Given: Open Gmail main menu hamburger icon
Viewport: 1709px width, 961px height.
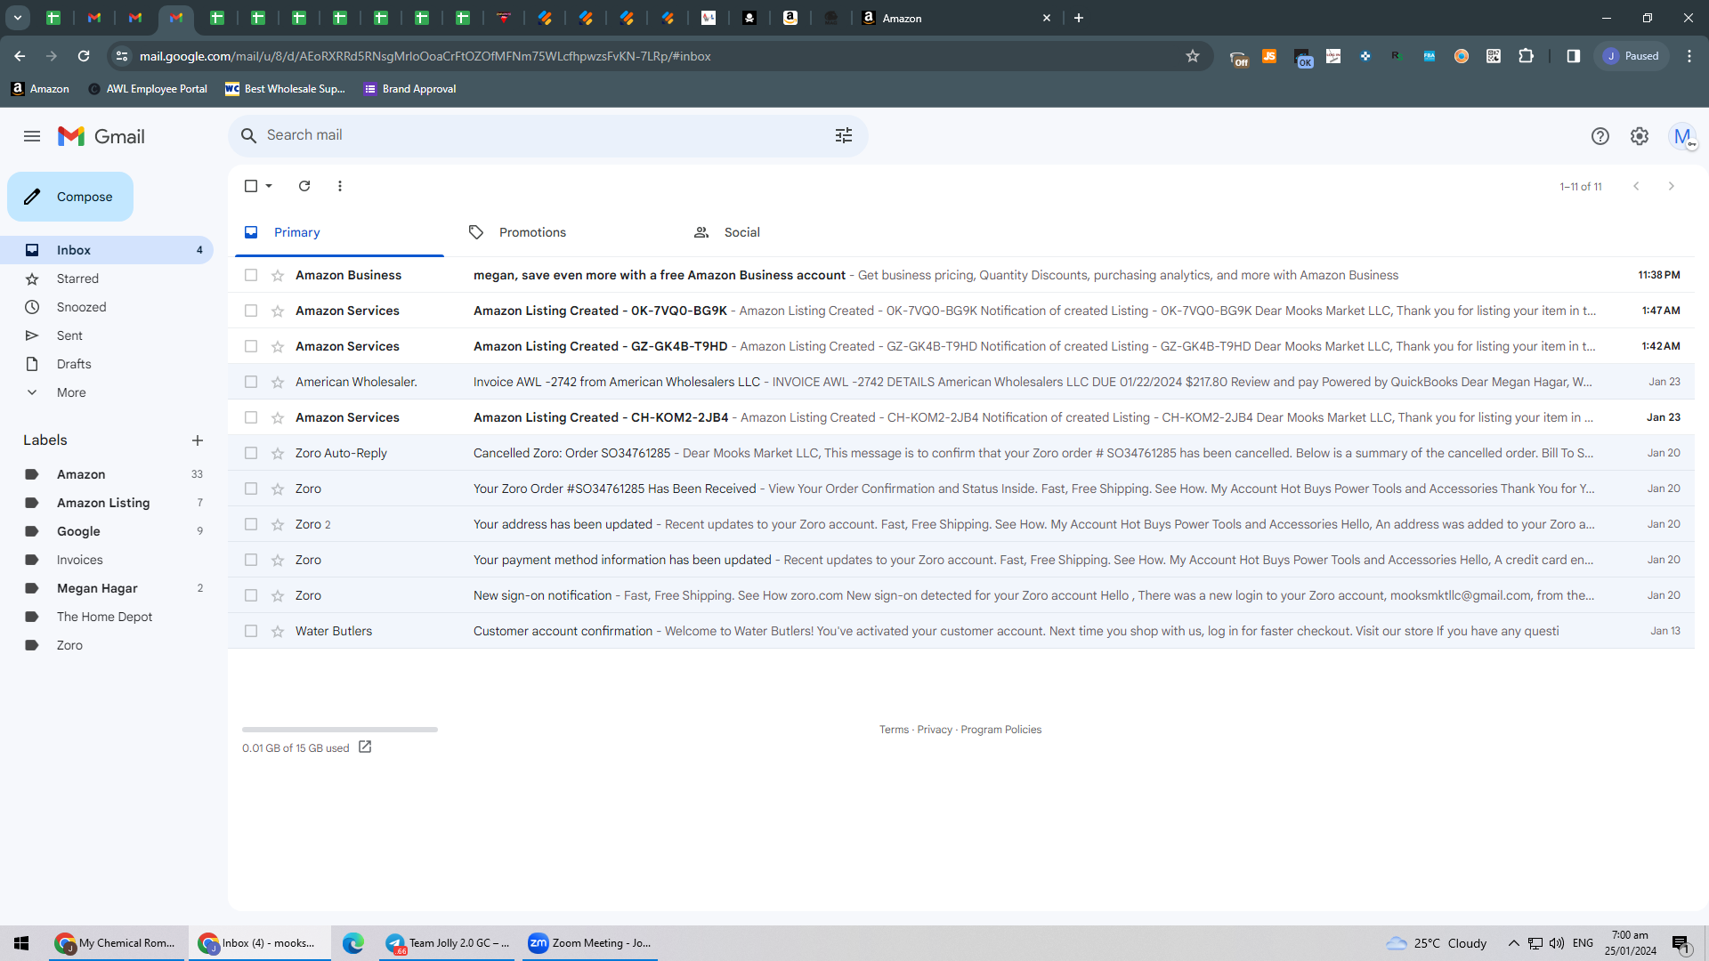Looking at the screenshot, I should click(32, 136).
